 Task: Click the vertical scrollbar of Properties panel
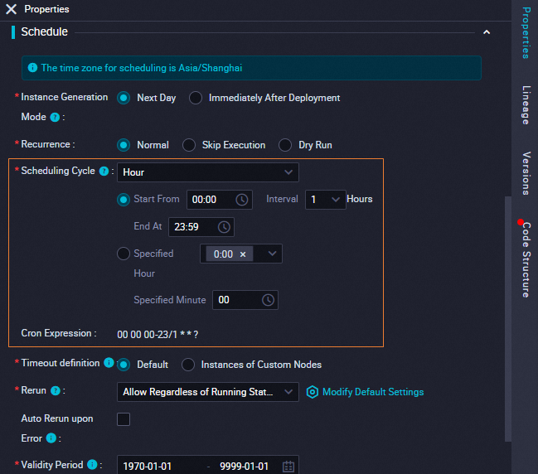tap(508, 319)
